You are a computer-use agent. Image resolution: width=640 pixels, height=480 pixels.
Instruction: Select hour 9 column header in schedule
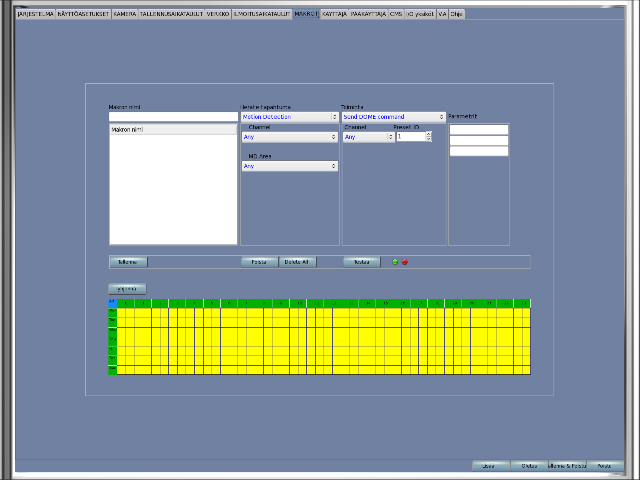(x=281, y=303)
